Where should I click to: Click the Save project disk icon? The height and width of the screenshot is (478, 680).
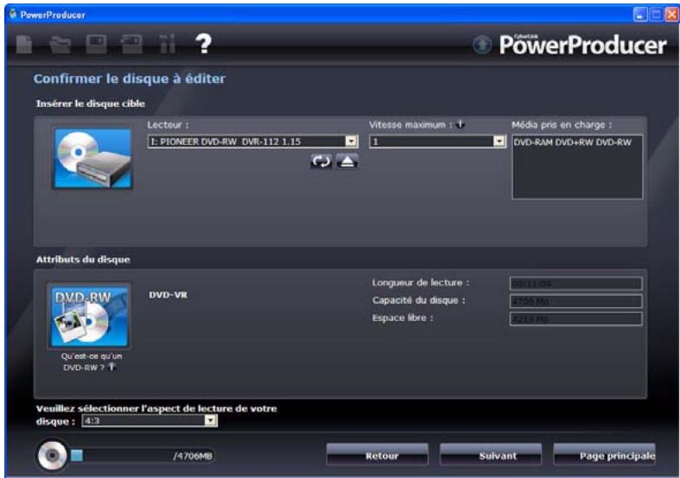point(96,44)
